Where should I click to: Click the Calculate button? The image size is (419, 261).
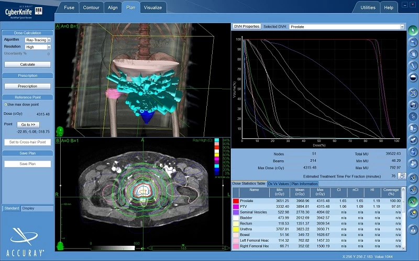coord(28,64)
